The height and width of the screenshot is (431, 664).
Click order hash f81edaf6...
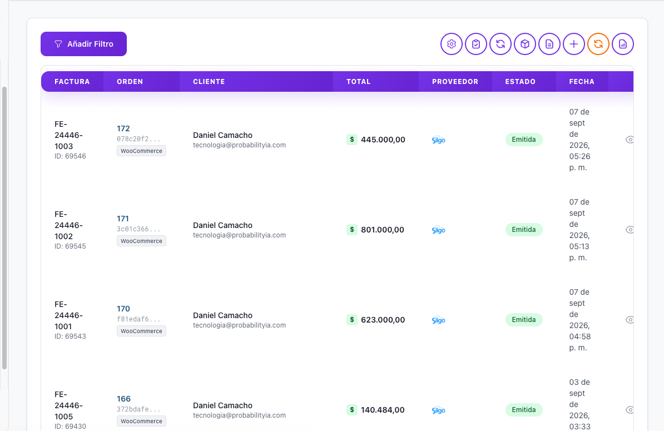pos(138,319)
